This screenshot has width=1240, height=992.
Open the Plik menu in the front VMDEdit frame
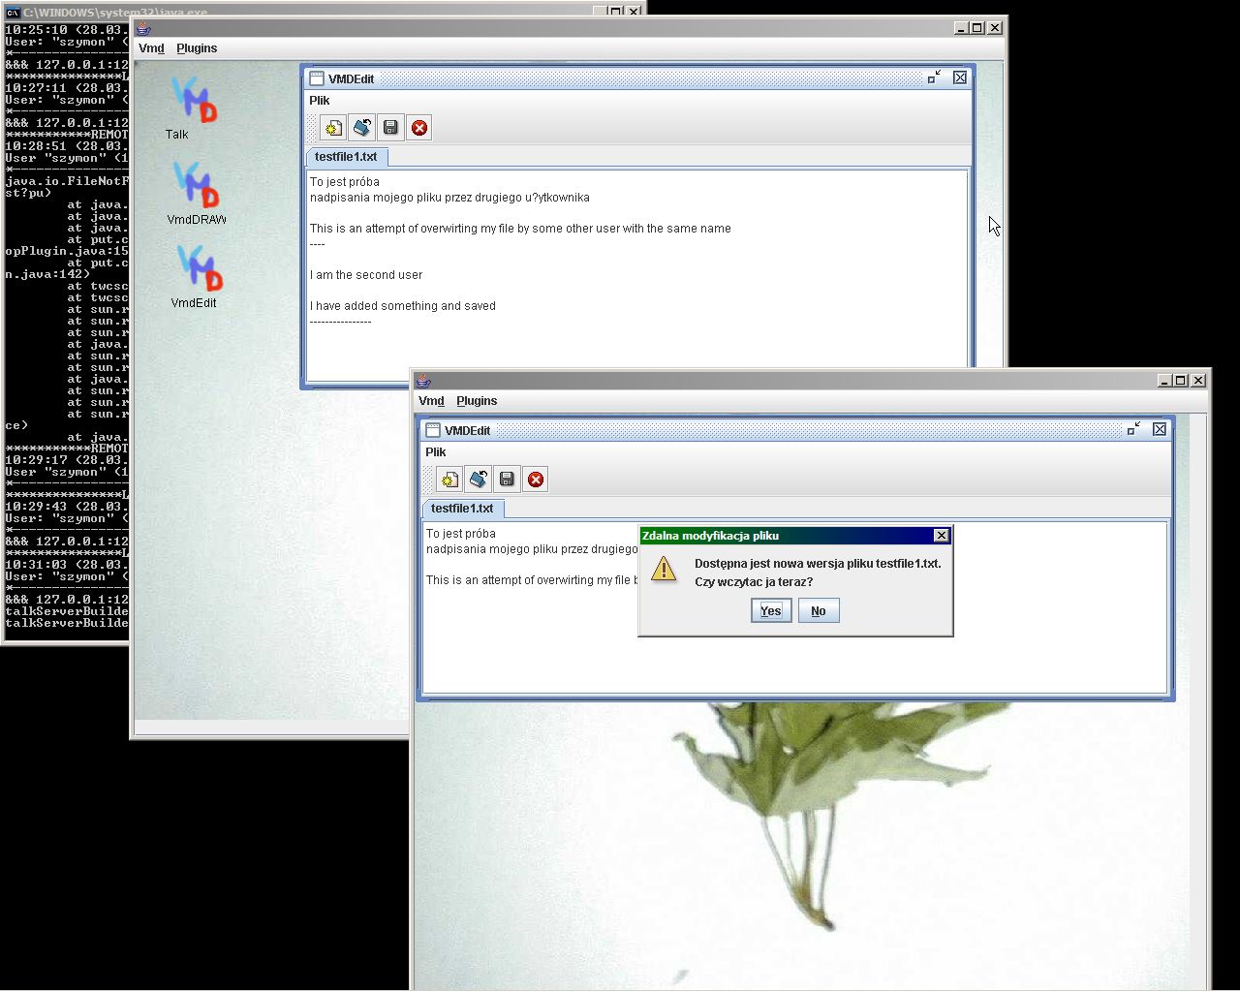click(x=436, y=451)
